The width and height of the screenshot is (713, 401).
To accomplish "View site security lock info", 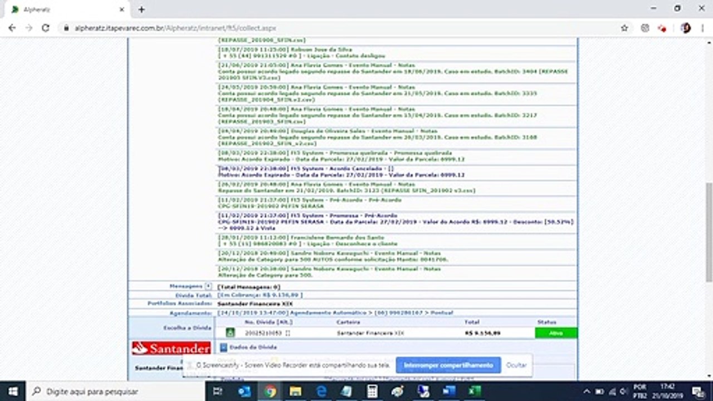I will pos(65,28).
